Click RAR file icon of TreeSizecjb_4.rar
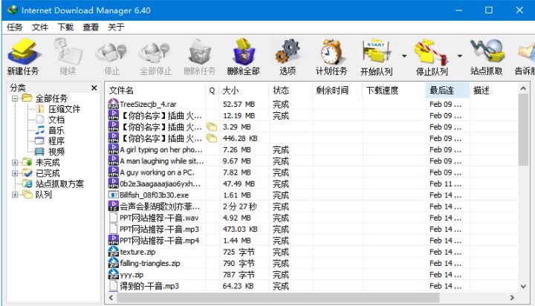 (113, 104)
